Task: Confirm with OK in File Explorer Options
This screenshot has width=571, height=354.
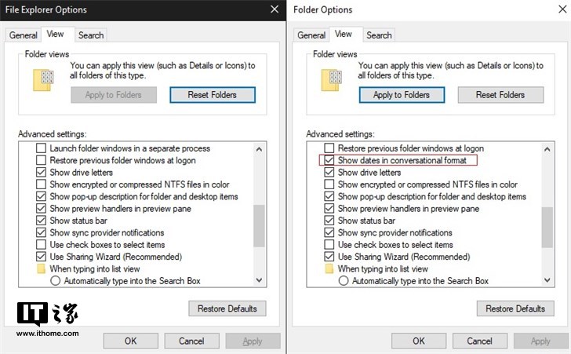Action: pos(131,341)
